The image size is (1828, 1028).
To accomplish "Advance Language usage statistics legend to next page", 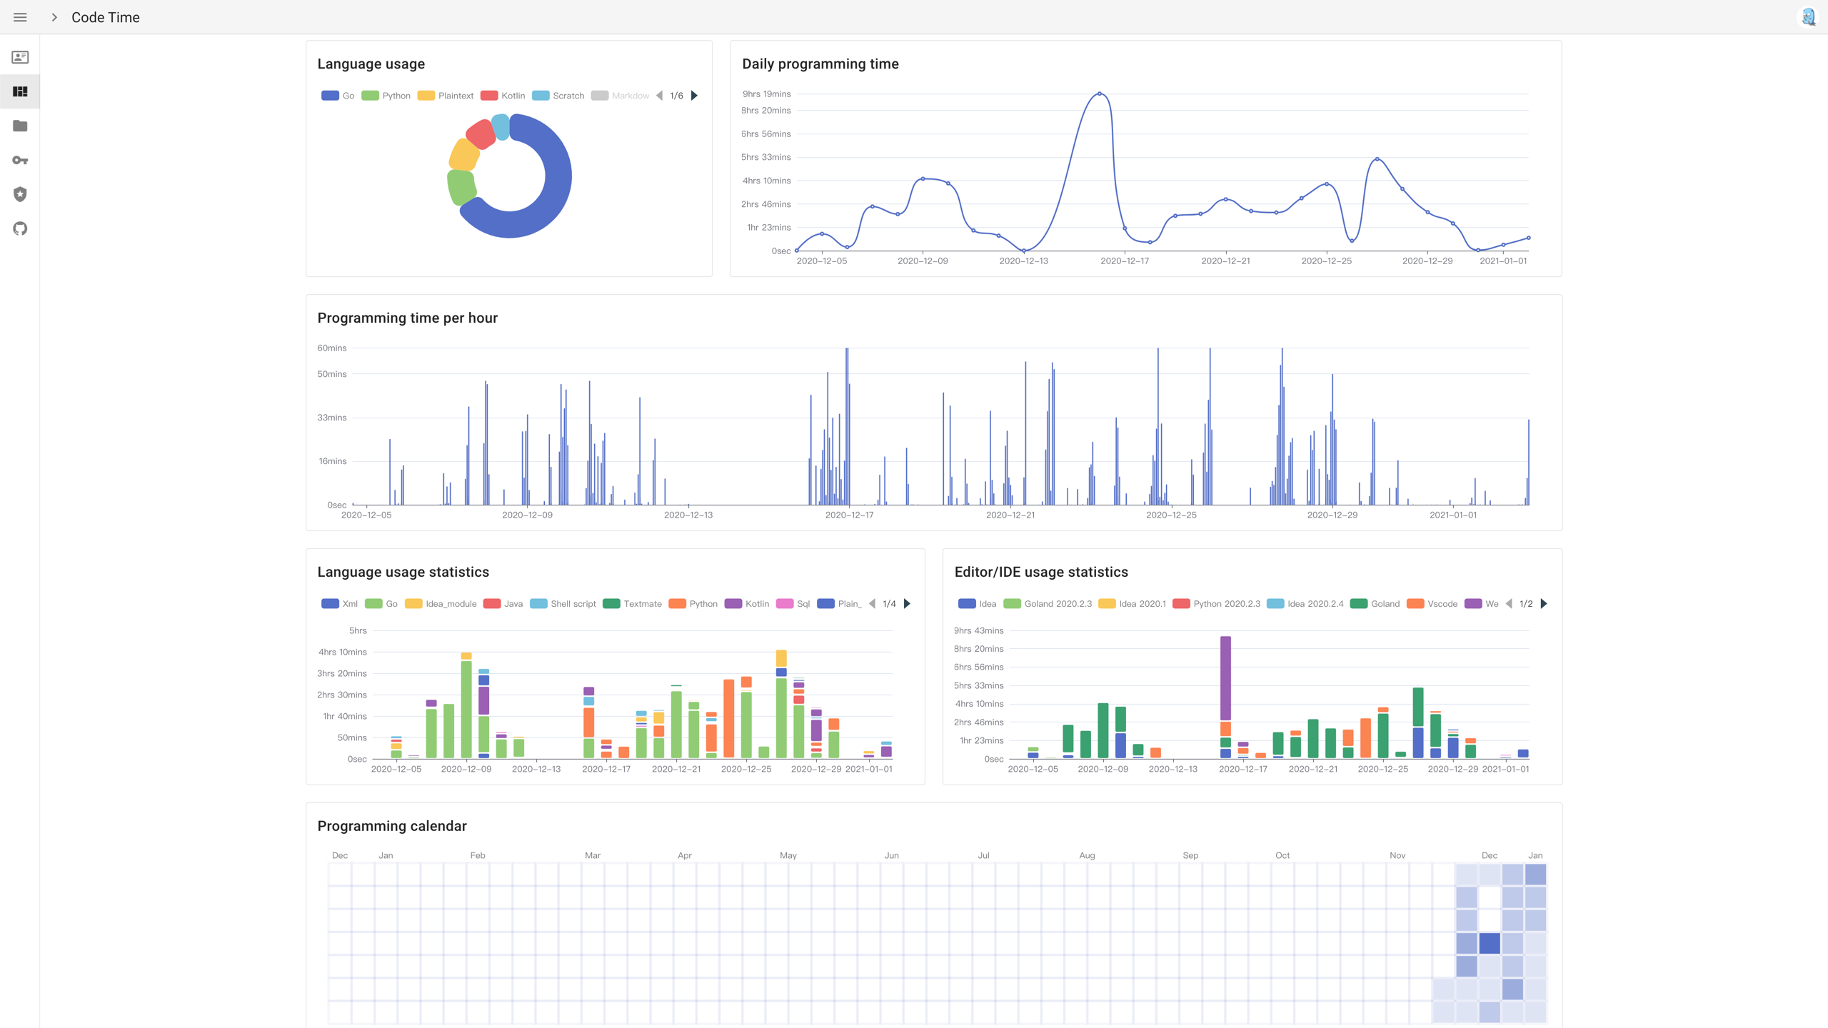I will pos(907,604).
